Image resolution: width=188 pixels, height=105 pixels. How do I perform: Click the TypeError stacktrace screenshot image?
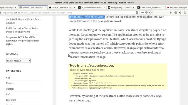tap(118, 76)
